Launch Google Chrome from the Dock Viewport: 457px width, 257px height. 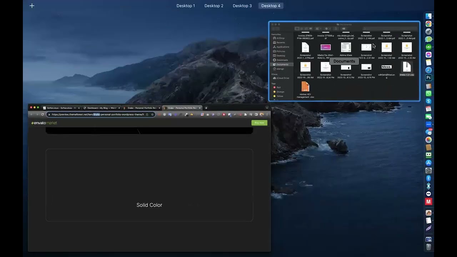pos(428,24)
